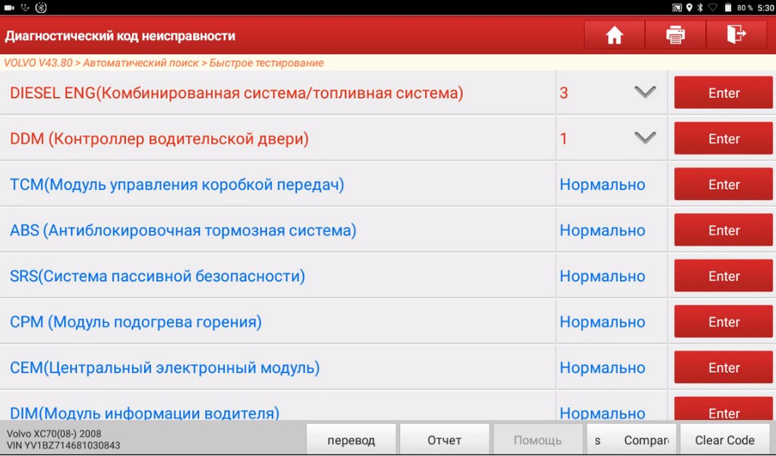
Task: Tap the VOLVO V43.80 breadcrumb path
Action: coord(164,63)
